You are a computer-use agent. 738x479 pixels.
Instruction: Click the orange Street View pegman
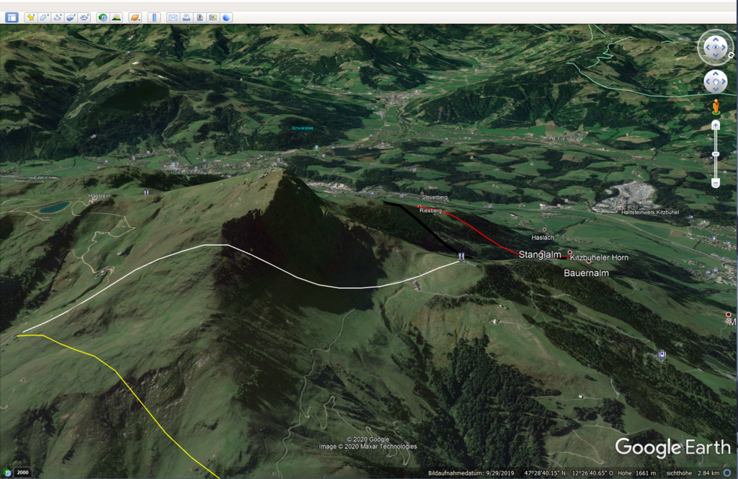(716, 107)
